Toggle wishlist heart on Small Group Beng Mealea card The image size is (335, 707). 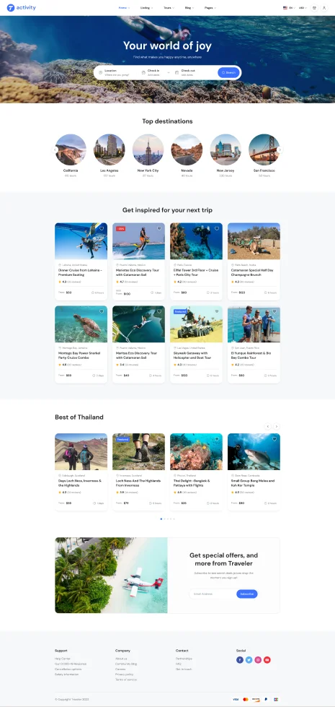[274, 439]
